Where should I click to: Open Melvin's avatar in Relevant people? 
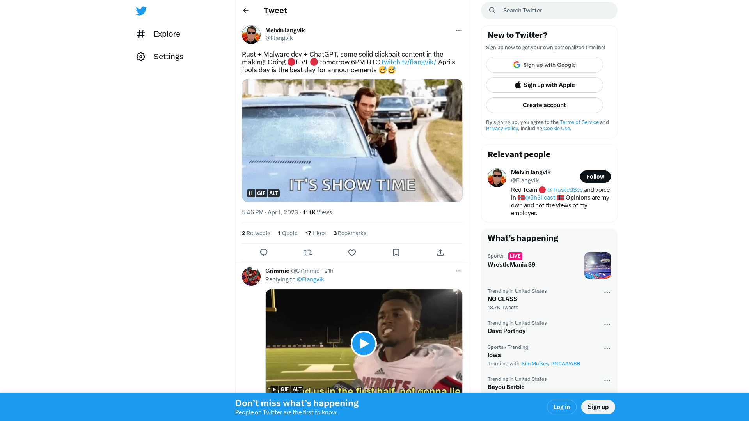click(497, 178)
